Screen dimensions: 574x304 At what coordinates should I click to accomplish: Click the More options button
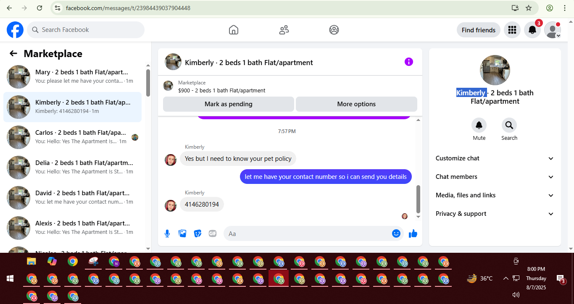click(356, 104)
